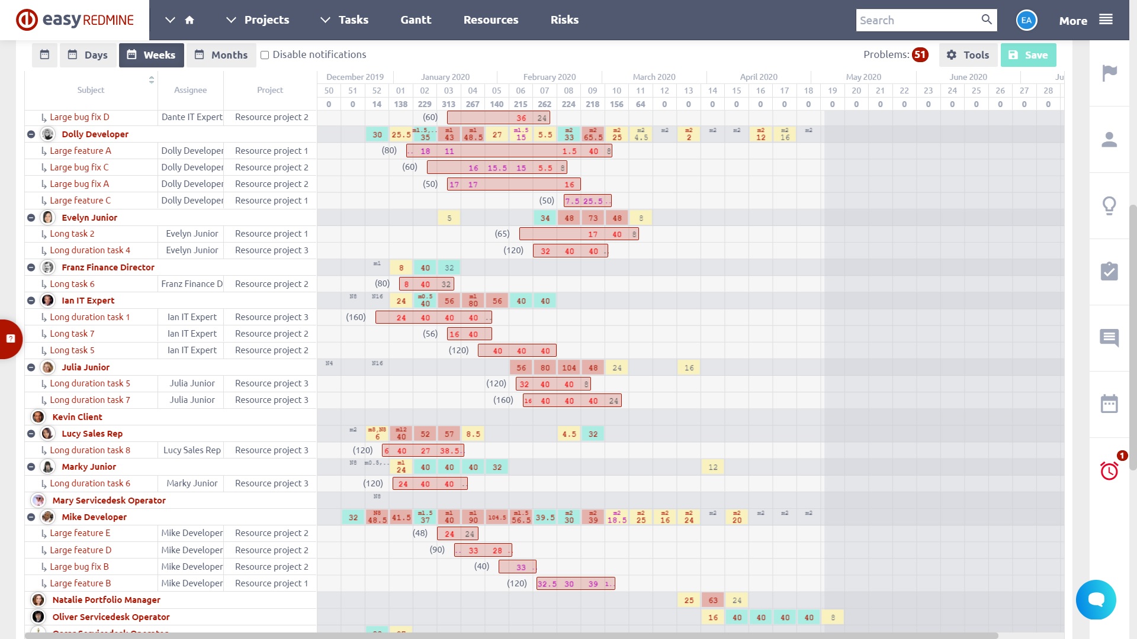Open the lightbulb ideas sidebar icon
Viewport: 1137px width, 639px height.
(x=1109, y=206)
